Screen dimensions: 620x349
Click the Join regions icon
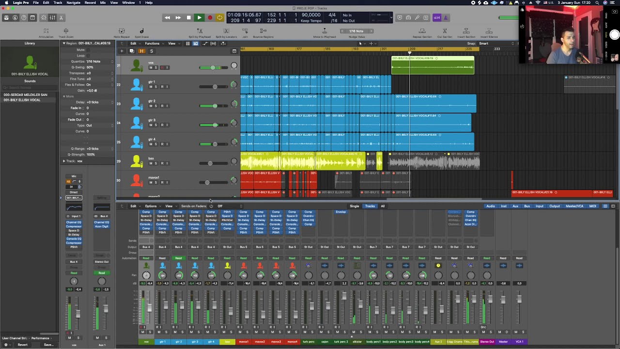245,31
